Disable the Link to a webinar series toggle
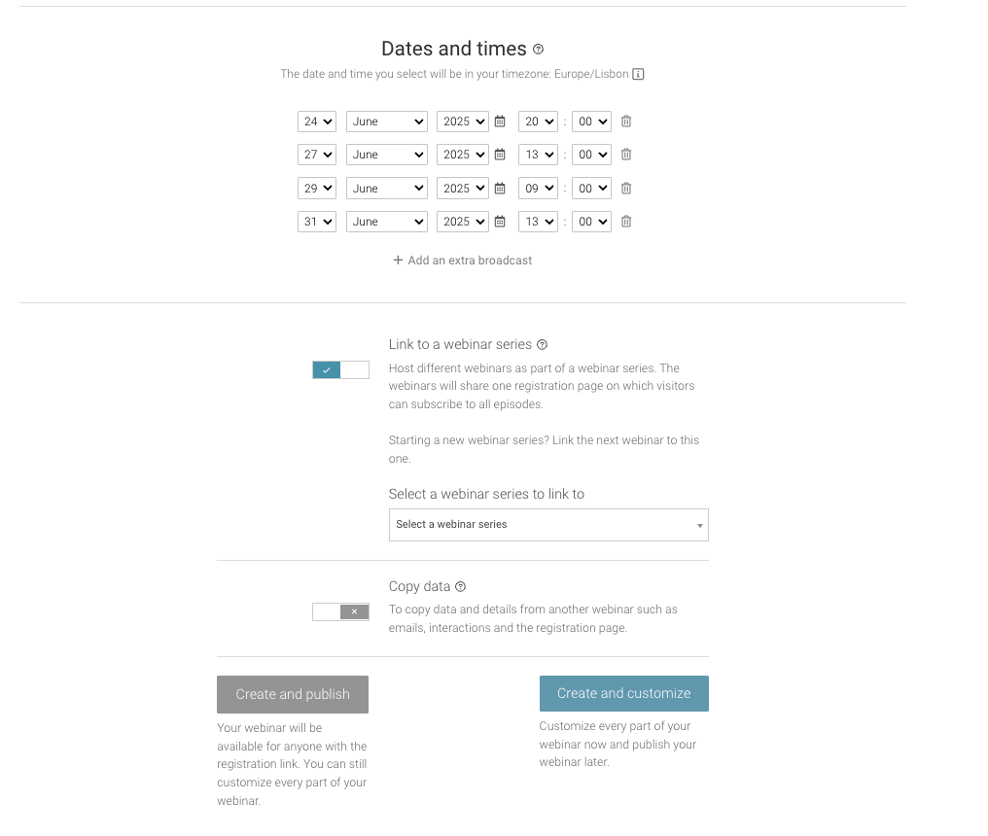 click(340, 369)
